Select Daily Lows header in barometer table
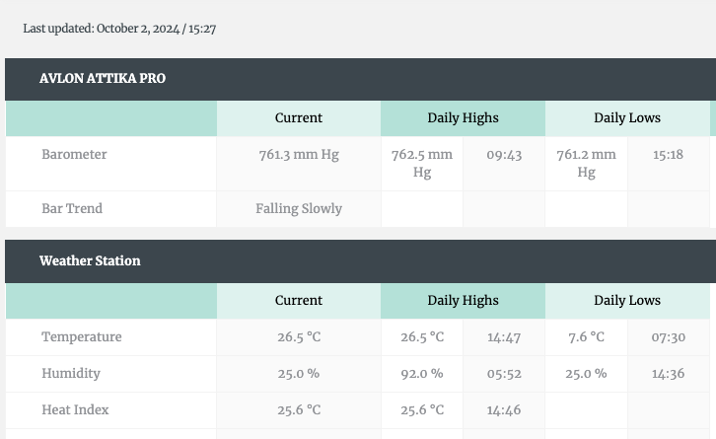The height and width of the screenshot is (439, 716). [627, 117]
